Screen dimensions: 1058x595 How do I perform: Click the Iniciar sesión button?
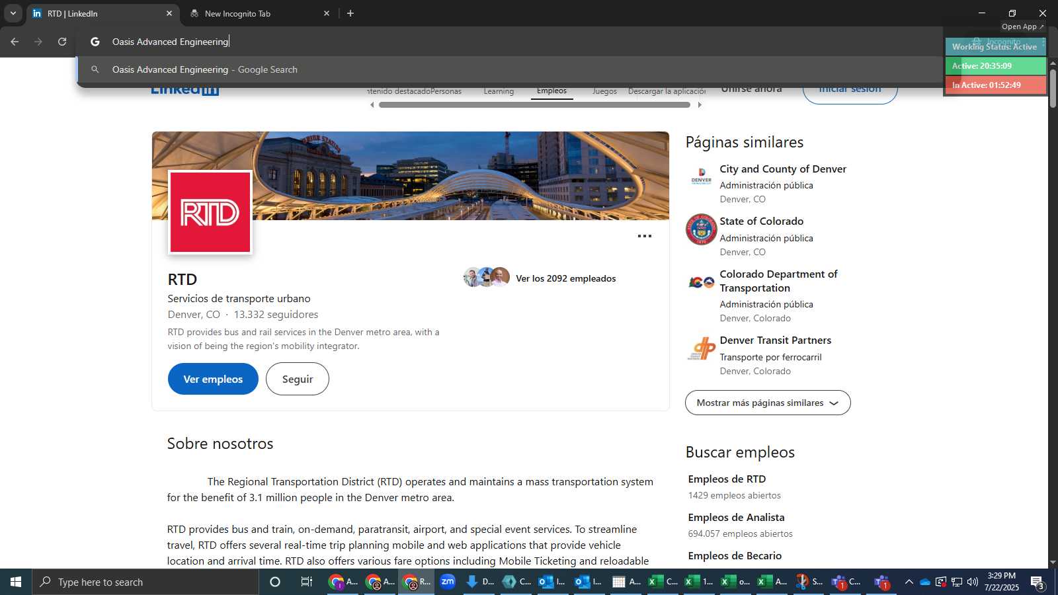pos(850,89)
